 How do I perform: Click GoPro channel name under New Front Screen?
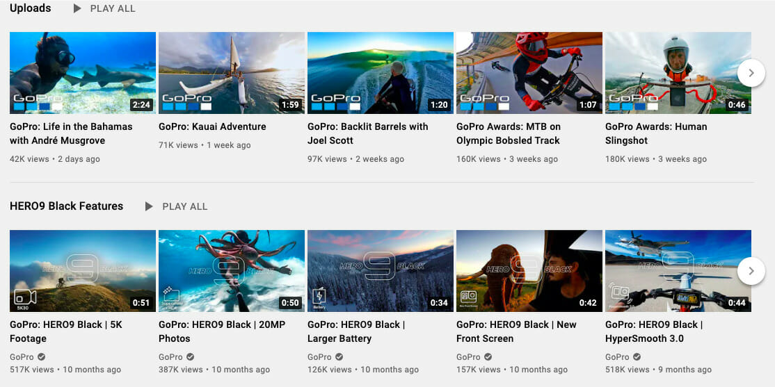point(468,357)
